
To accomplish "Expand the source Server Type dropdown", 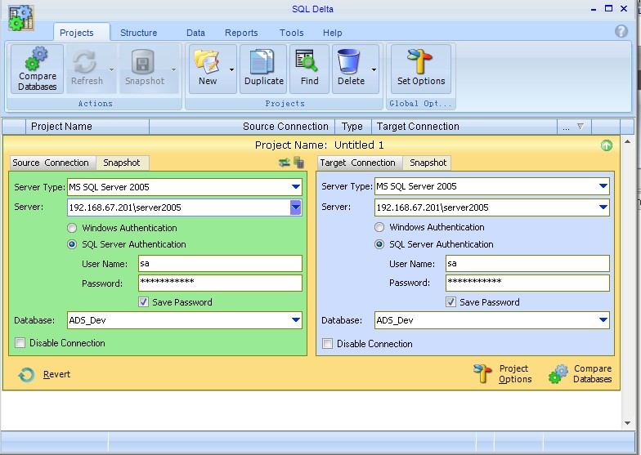I will 296,187.
